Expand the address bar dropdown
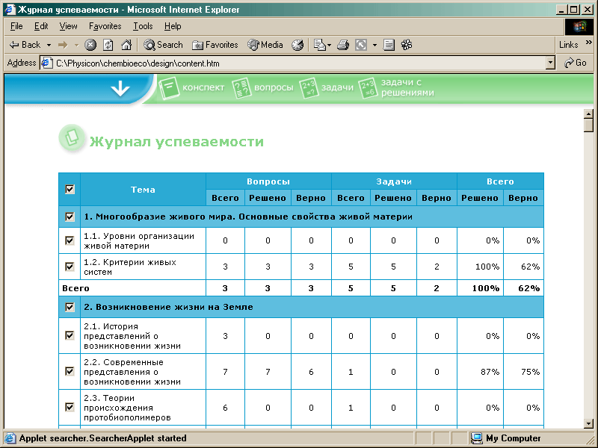The width and height of the screenshot is (598, 448). click(550, 63)
